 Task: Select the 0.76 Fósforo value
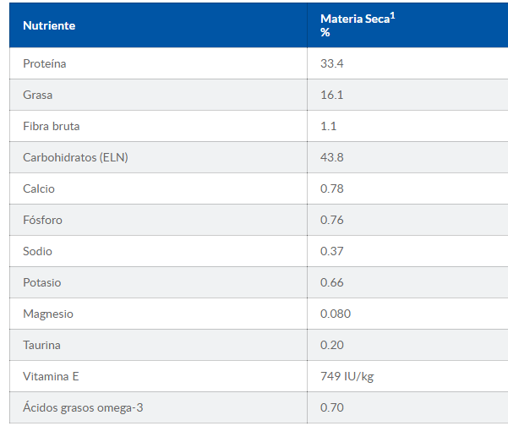(332, 220)
